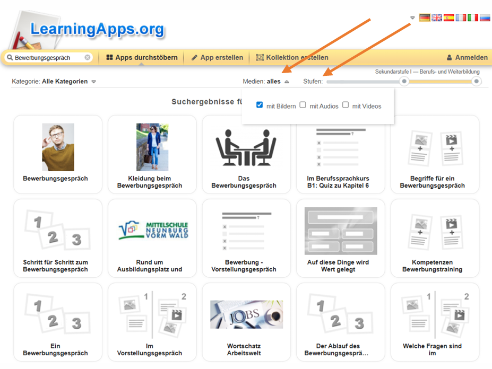Image resolution: width=492 pixels, height=369 pixels.
Task: Switch language via the British flag
Action: coord(437,17)
